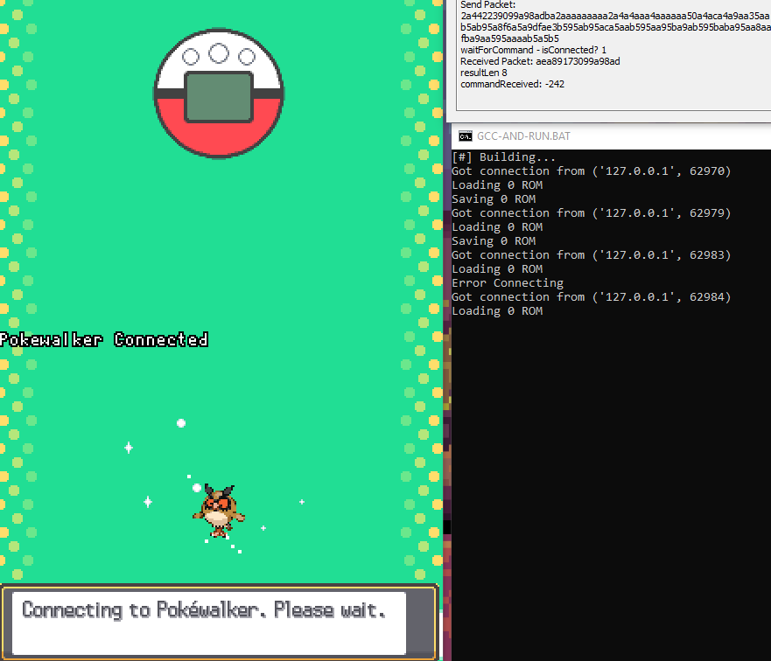Viewport: 771px width, 661px height.
Task: Click 'Received Packet: aea89173099a98ad' log line
Action: (x=540, y=61)
